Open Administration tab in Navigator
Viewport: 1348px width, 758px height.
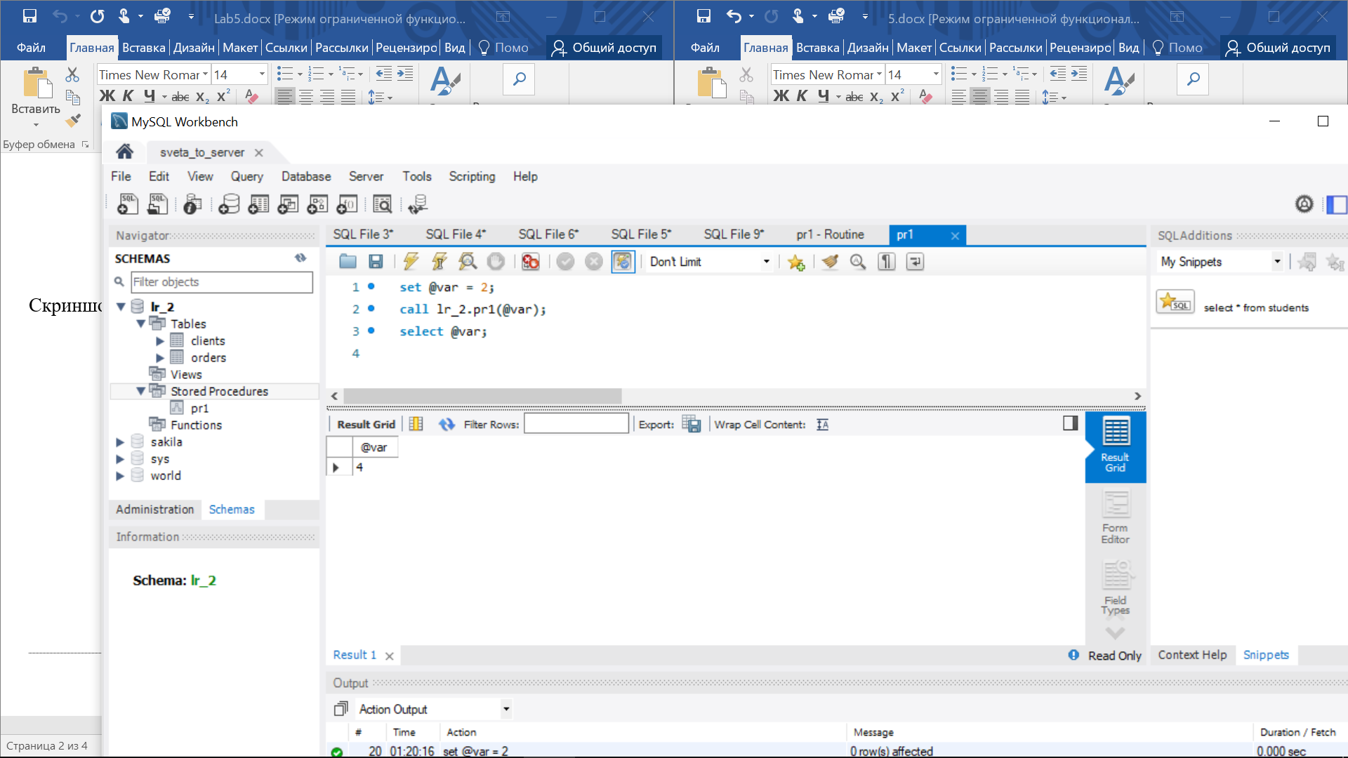click(x=154, y=510)
